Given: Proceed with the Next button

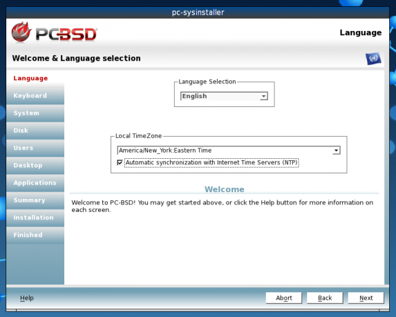Looking at the screenshot, I should pyautogui.click(x=366, y=298).
